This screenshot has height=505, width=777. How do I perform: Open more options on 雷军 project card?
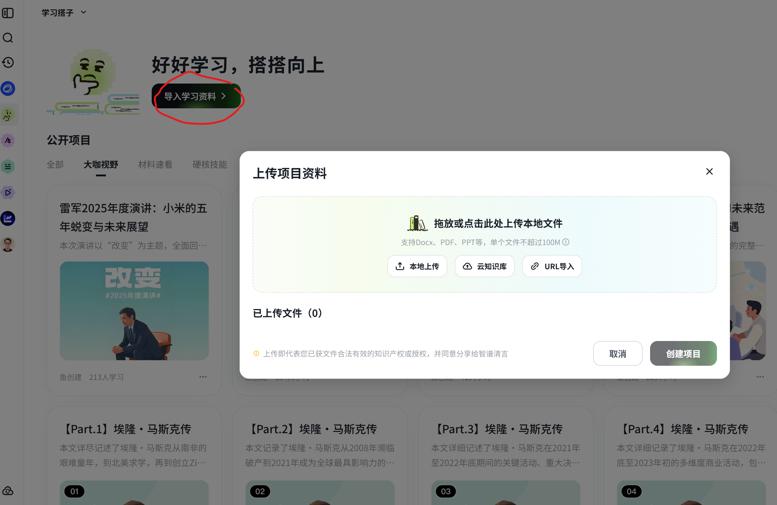(x=203, y=377)
